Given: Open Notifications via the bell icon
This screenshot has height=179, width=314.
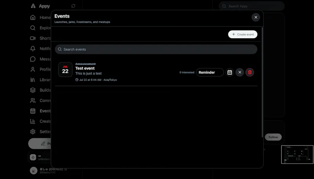Looking at the screenshot, I should coord(33,48).
